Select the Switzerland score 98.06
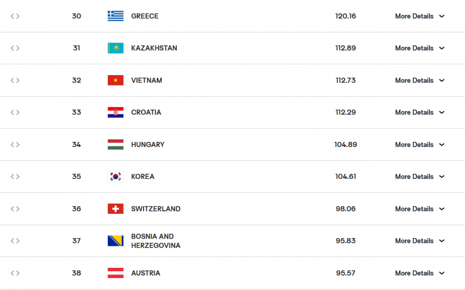This screenshot has width=465, height=290. click(x=346, y=209)
